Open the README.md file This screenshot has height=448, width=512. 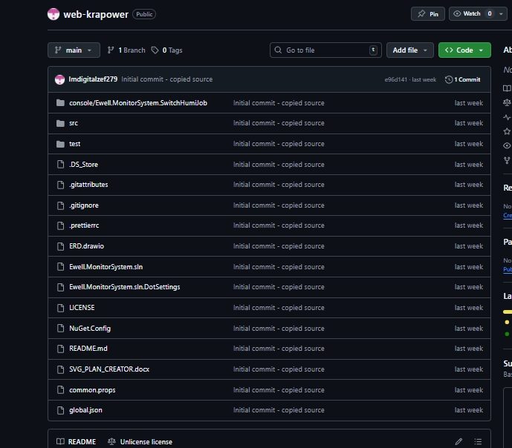88,349
